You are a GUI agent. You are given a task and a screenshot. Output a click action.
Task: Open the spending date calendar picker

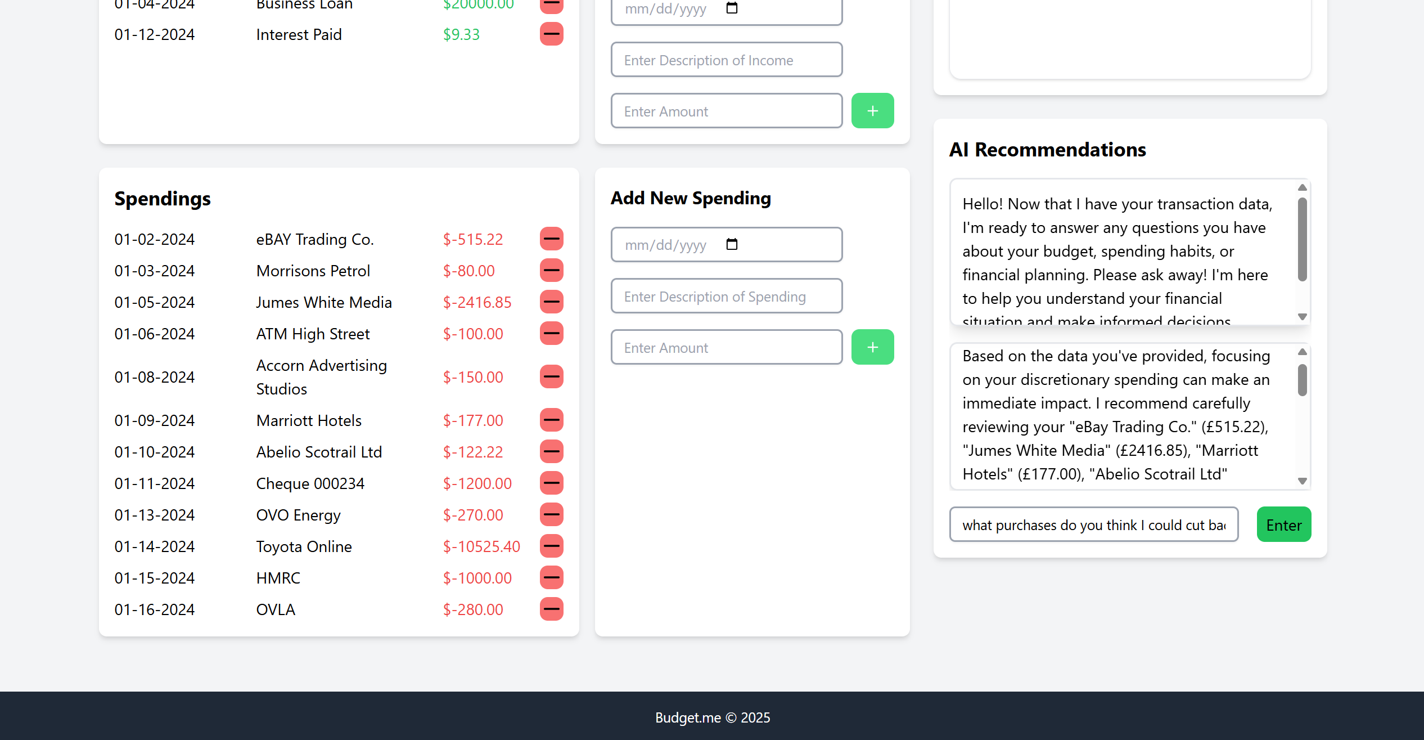click(732, 245)
